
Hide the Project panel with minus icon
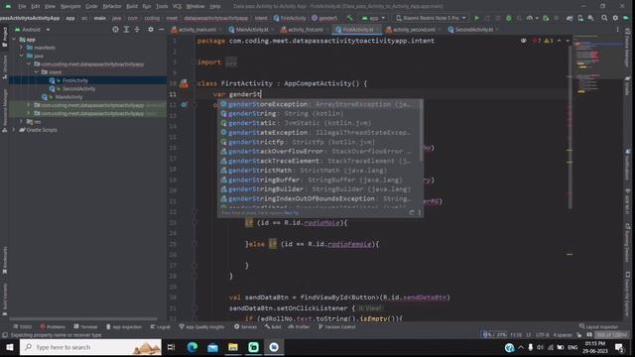tap(161, 30)
